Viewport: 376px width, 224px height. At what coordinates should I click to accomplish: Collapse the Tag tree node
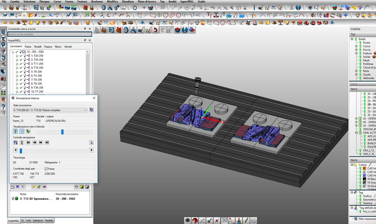click(x=352, y=192)
